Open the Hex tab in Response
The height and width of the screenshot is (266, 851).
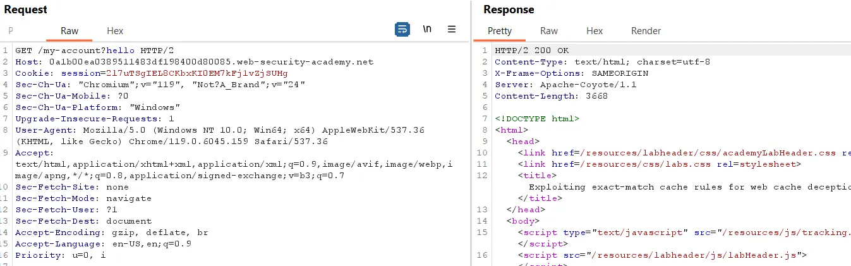point(594,31)
